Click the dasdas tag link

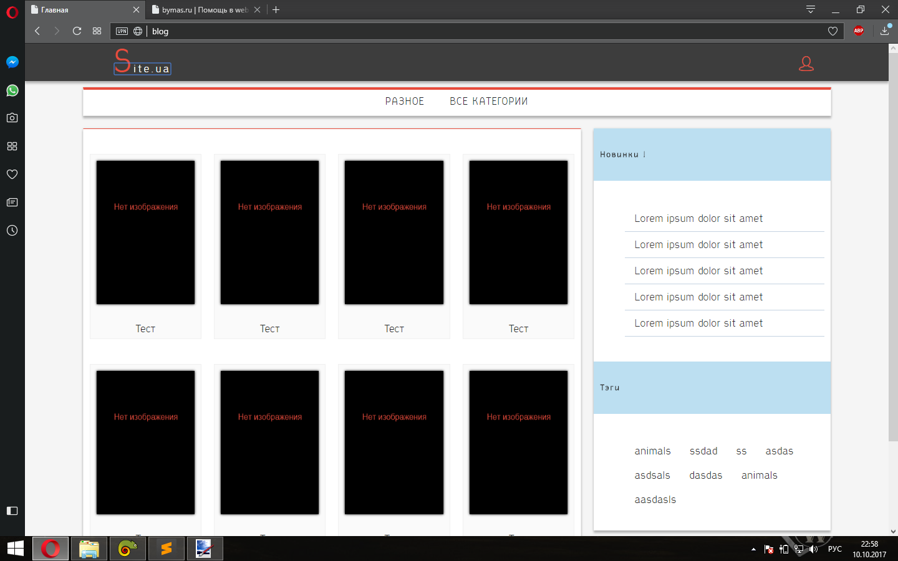(x=705, y=475)
